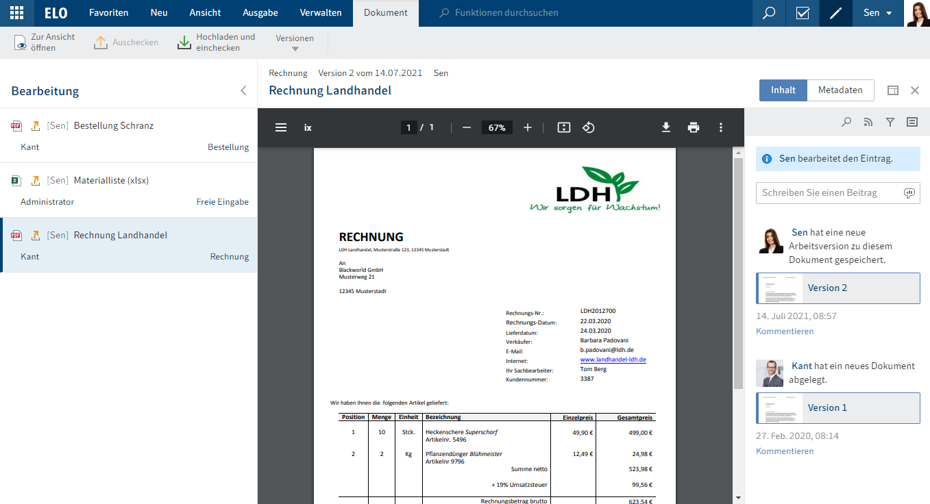This screenshot has width=930, height=504.
Task: Switch to the Metadaten view
Action: pyautogui.click(x=840, y=90)
